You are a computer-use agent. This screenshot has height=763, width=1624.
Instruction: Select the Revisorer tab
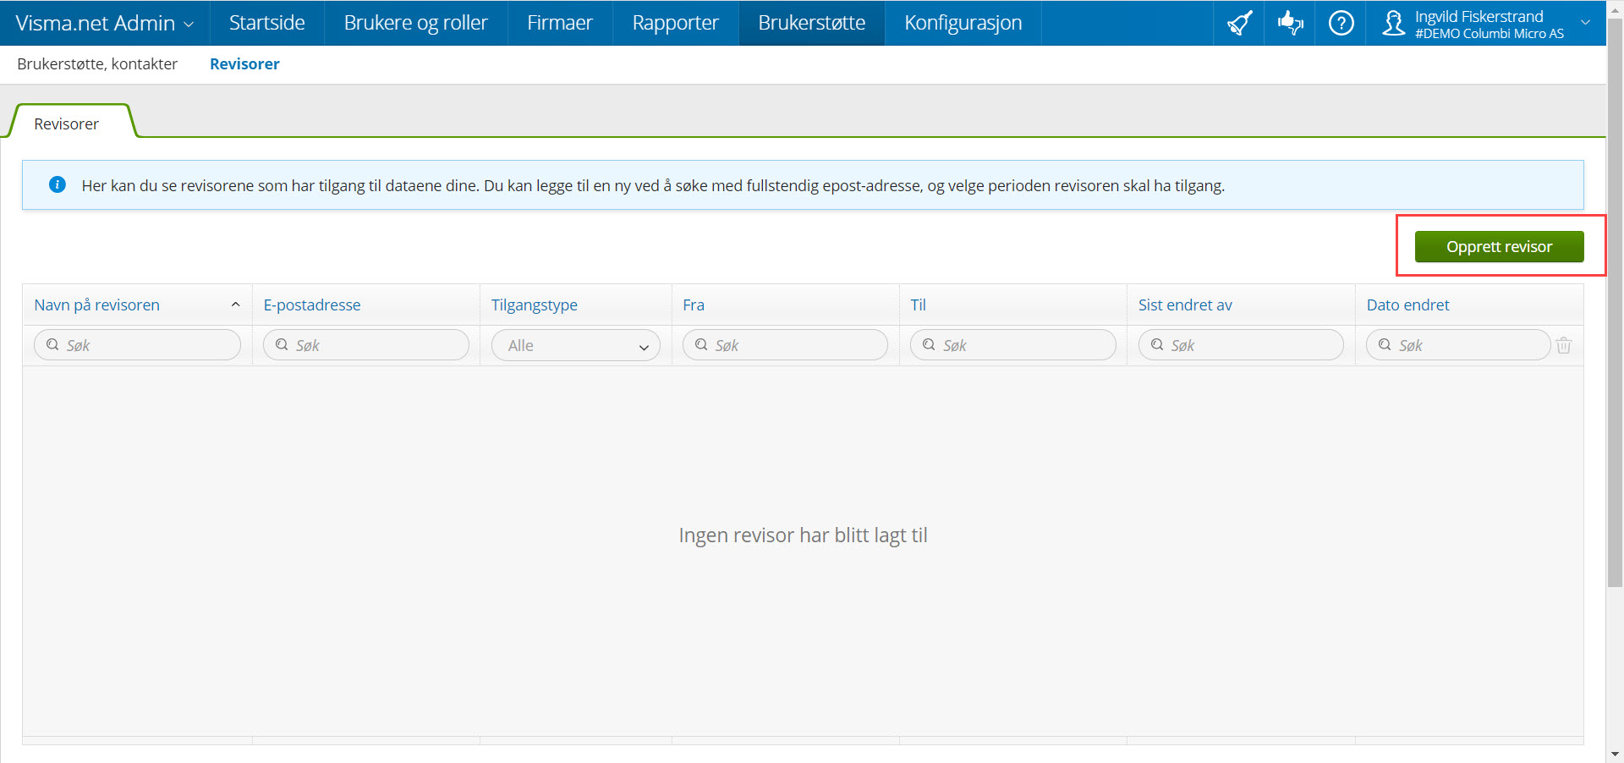67,124
